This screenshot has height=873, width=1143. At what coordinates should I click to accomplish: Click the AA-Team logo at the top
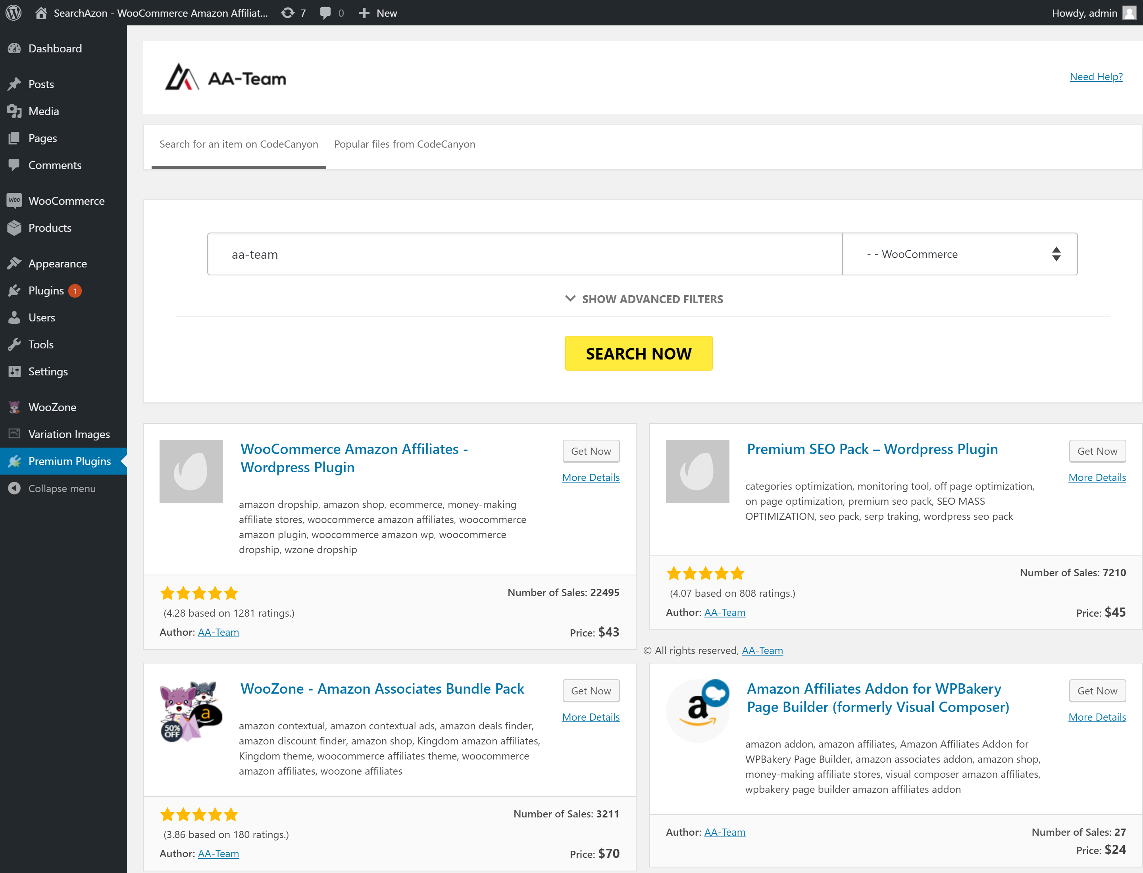pos(225,77)
